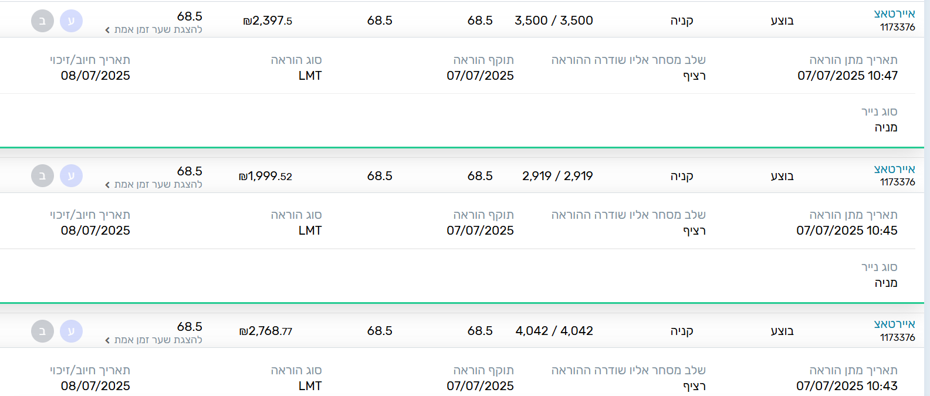Image resolution: width=930 pixels, height=396 pixels.
Task: Click the 2,919 / 2,919 quantity cell
Action: click(x=557, y=176)
